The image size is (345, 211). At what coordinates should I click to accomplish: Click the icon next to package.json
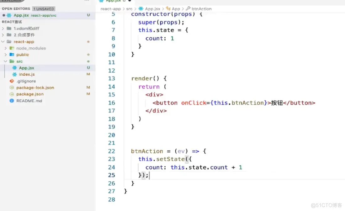[12, 94]
